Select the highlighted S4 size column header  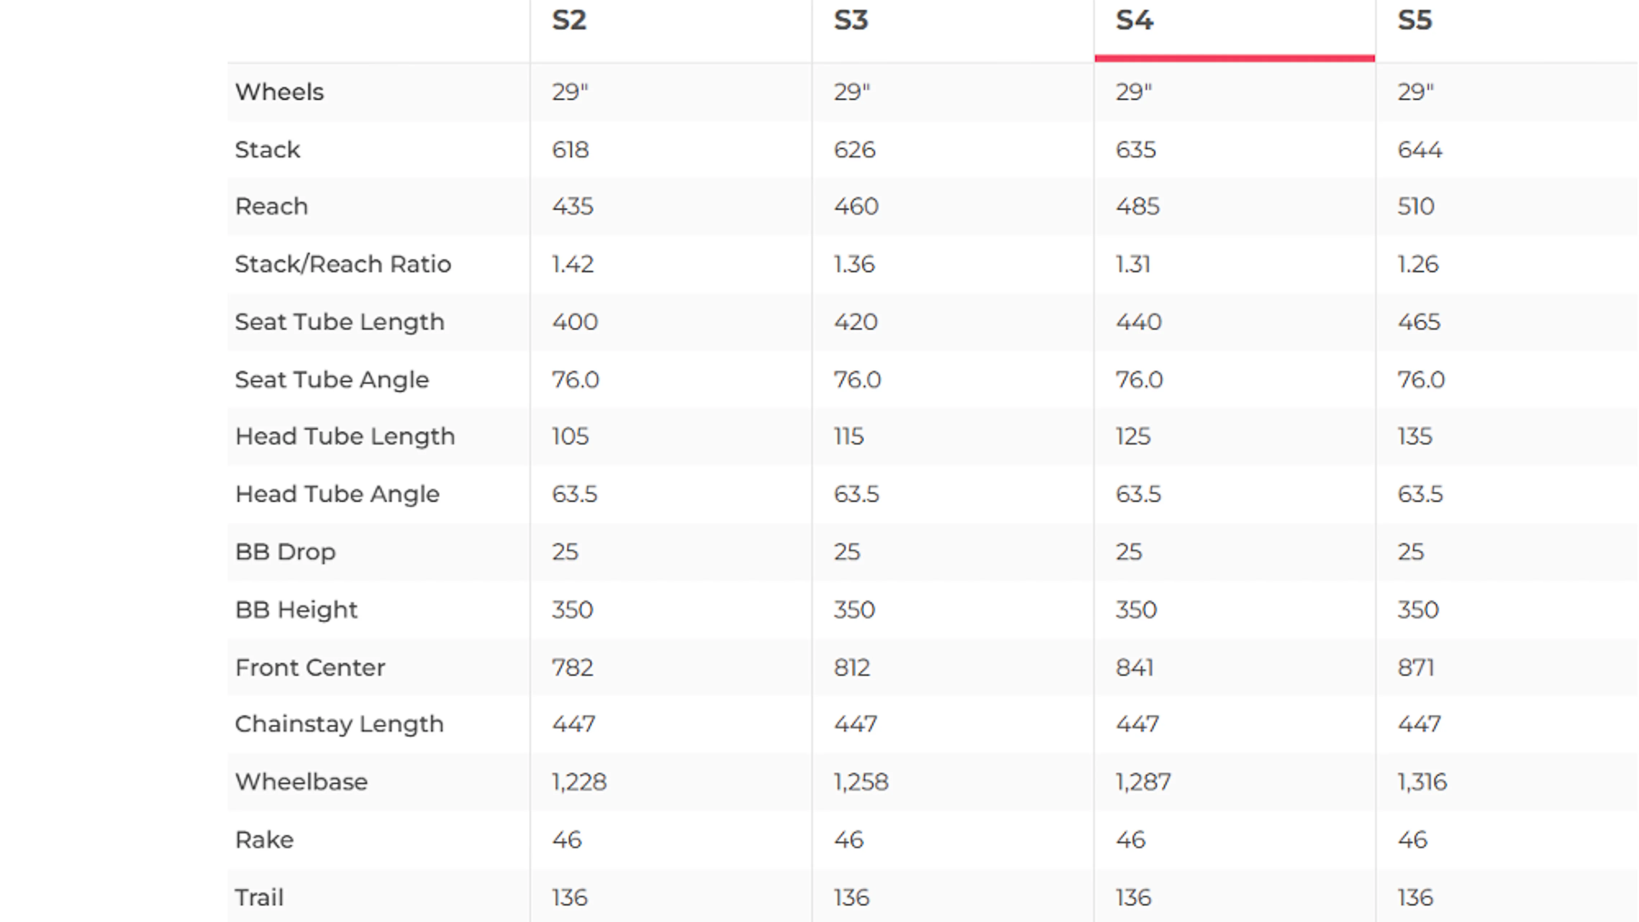pos(1134,21)
